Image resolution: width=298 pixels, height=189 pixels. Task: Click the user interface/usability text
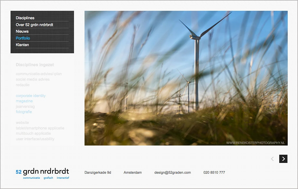[x=35, y=139]
